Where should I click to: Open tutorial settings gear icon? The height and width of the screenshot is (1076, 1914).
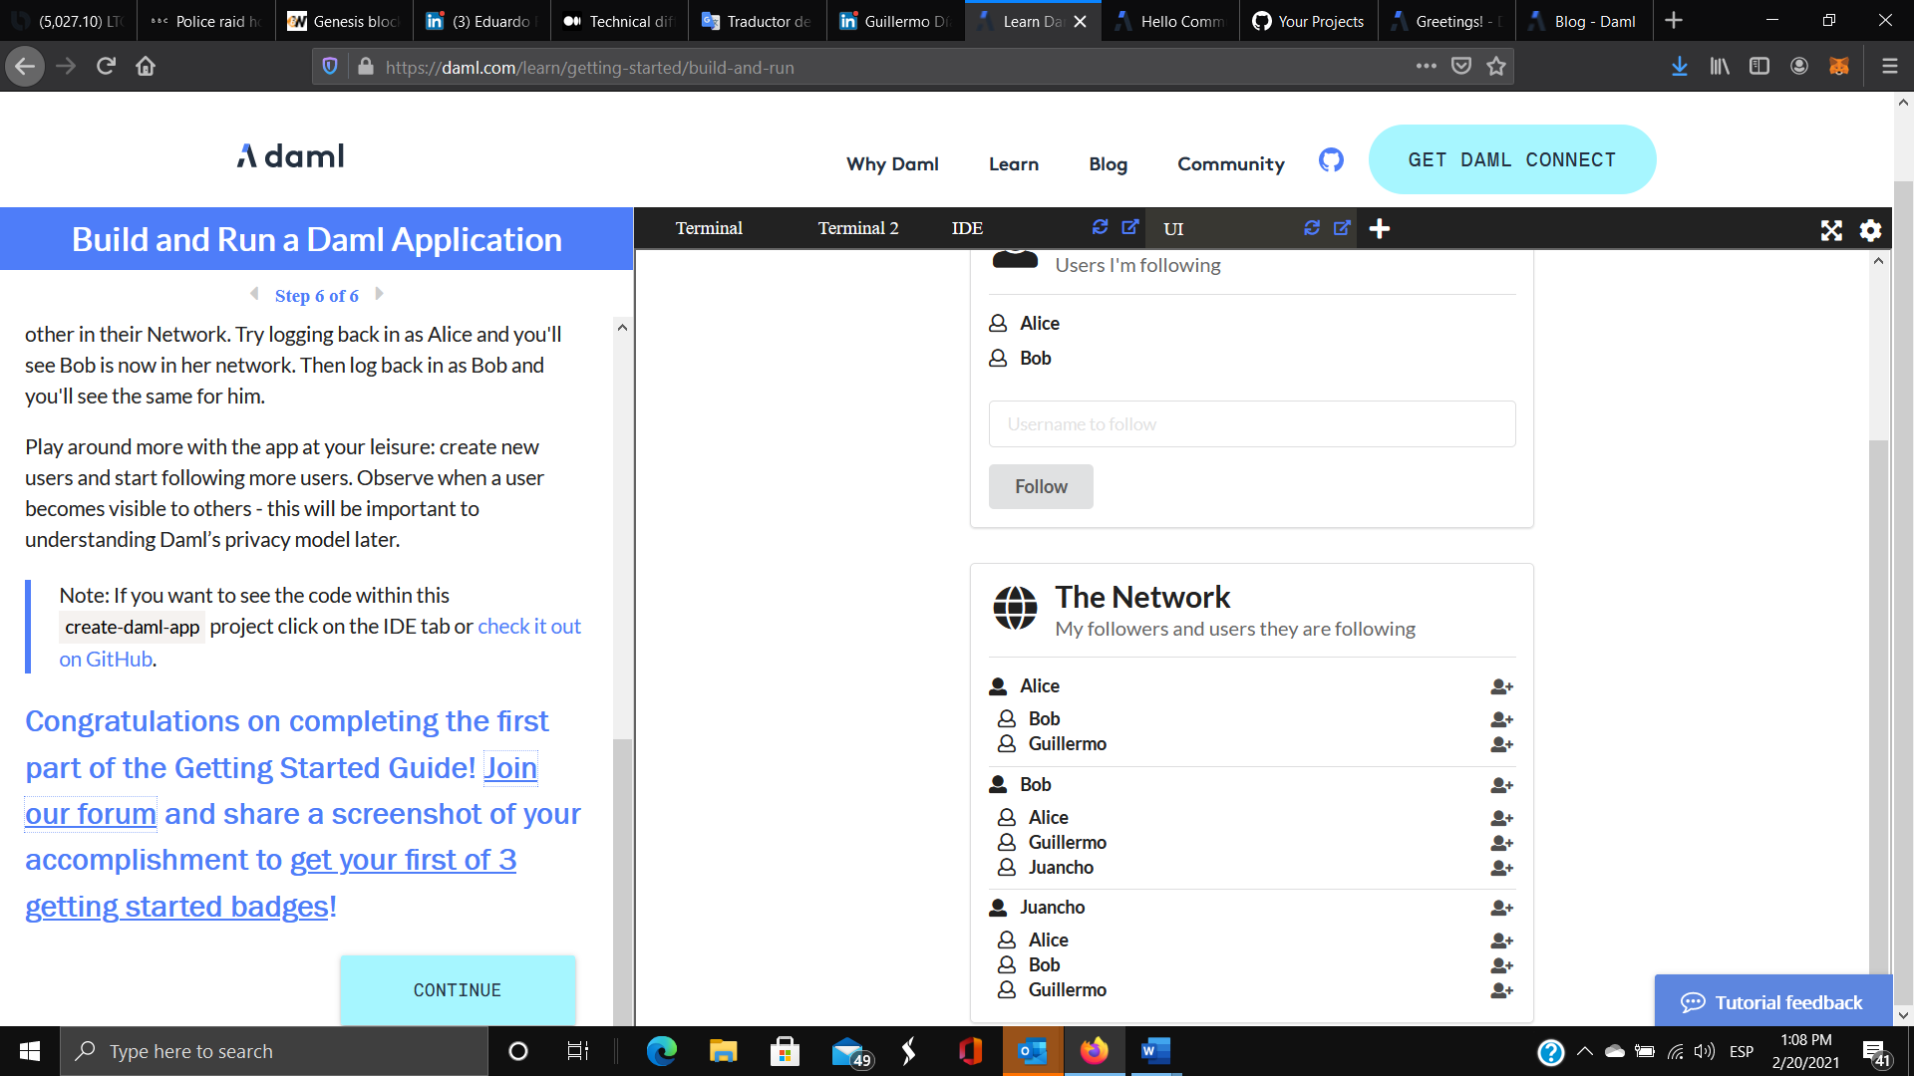(1870, 230)
